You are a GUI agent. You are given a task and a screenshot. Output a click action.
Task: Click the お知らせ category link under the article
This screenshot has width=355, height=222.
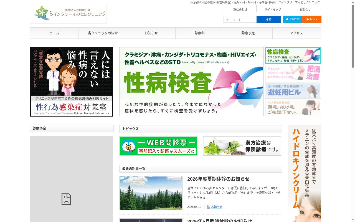pyautogui.click(x=217, y=207)
